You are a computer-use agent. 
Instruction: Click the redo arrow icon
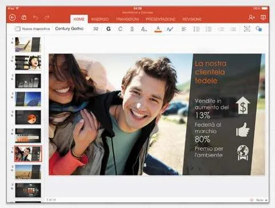pyautogui.click(x=47, y=18)
